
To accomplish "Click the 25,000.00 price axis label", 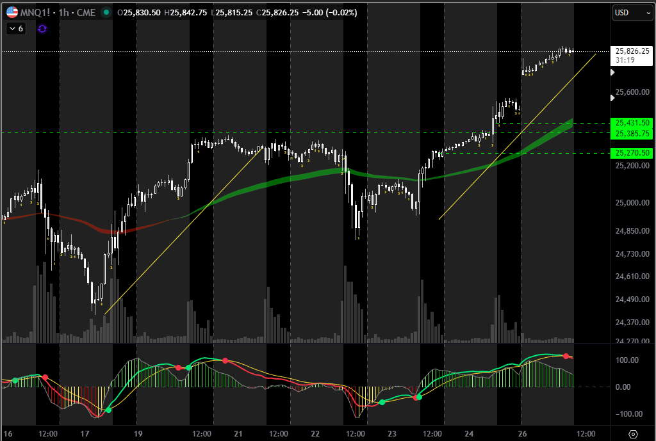I will (x=632, y=203).
